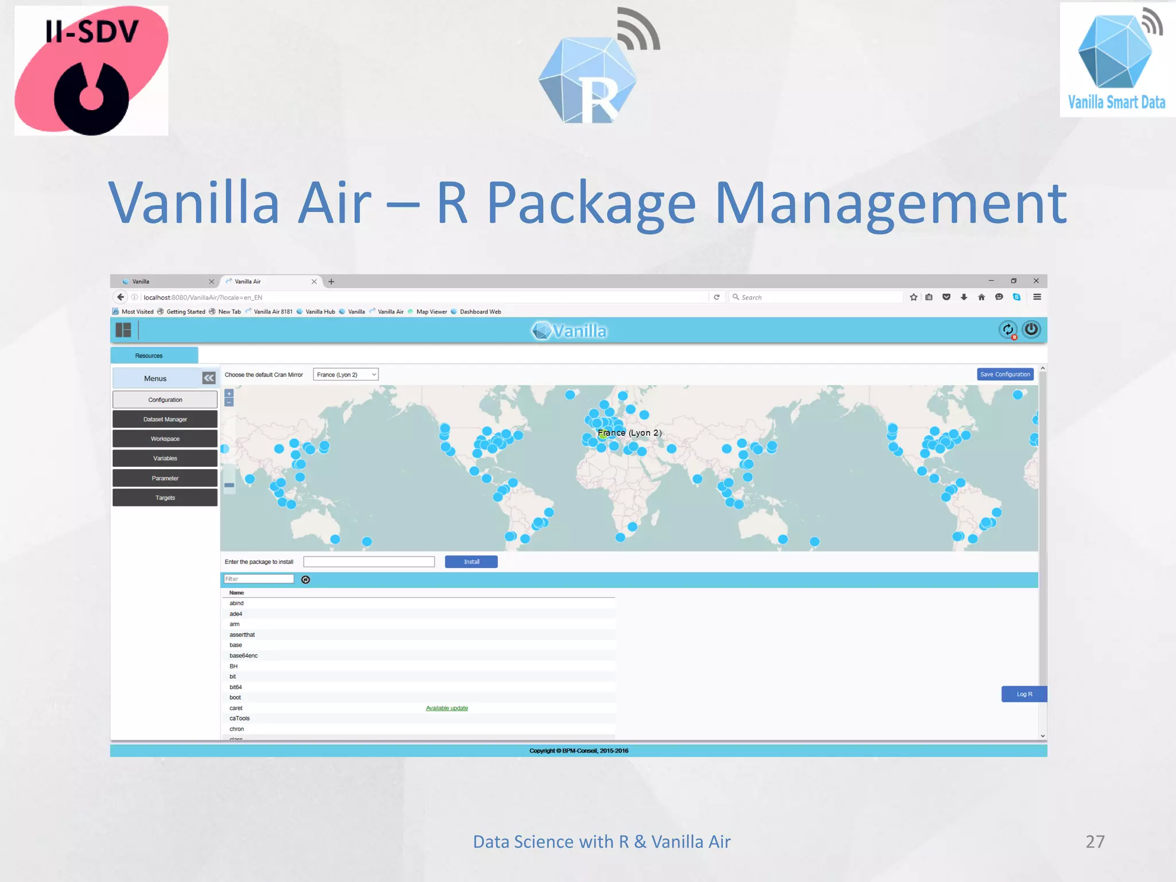Click the Skype toolbar icon
Viewport: 1176px width, 882px height.
pos(1016,297)
